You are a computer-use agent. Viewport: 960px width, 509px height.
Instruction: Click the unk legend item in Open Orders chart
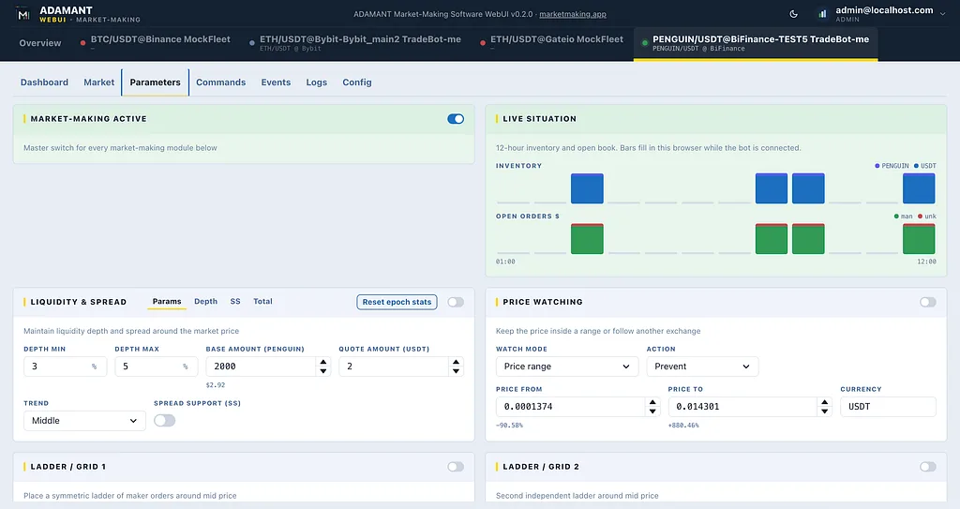click(x=927, y=217)
